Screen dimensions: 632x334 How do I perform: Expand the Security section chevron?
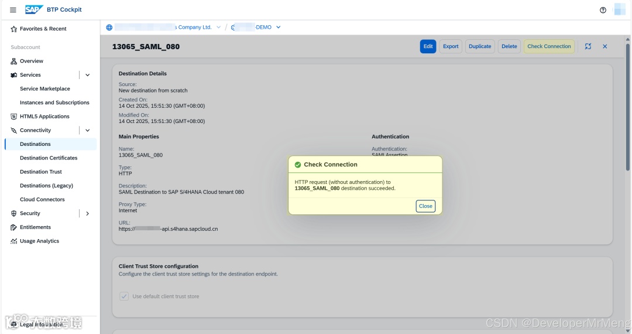pos(87,213)
